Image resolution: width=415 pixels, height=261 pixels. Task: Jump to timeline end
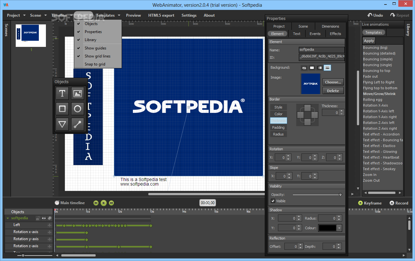click(x=111, y=203)
